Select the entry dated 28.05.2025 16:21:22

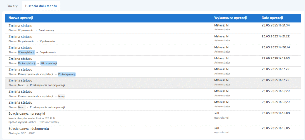coord(276,36)
